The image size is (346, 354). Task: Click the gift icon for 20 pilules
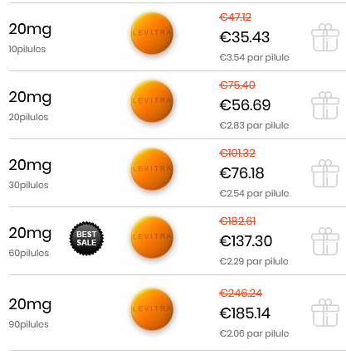325,105
